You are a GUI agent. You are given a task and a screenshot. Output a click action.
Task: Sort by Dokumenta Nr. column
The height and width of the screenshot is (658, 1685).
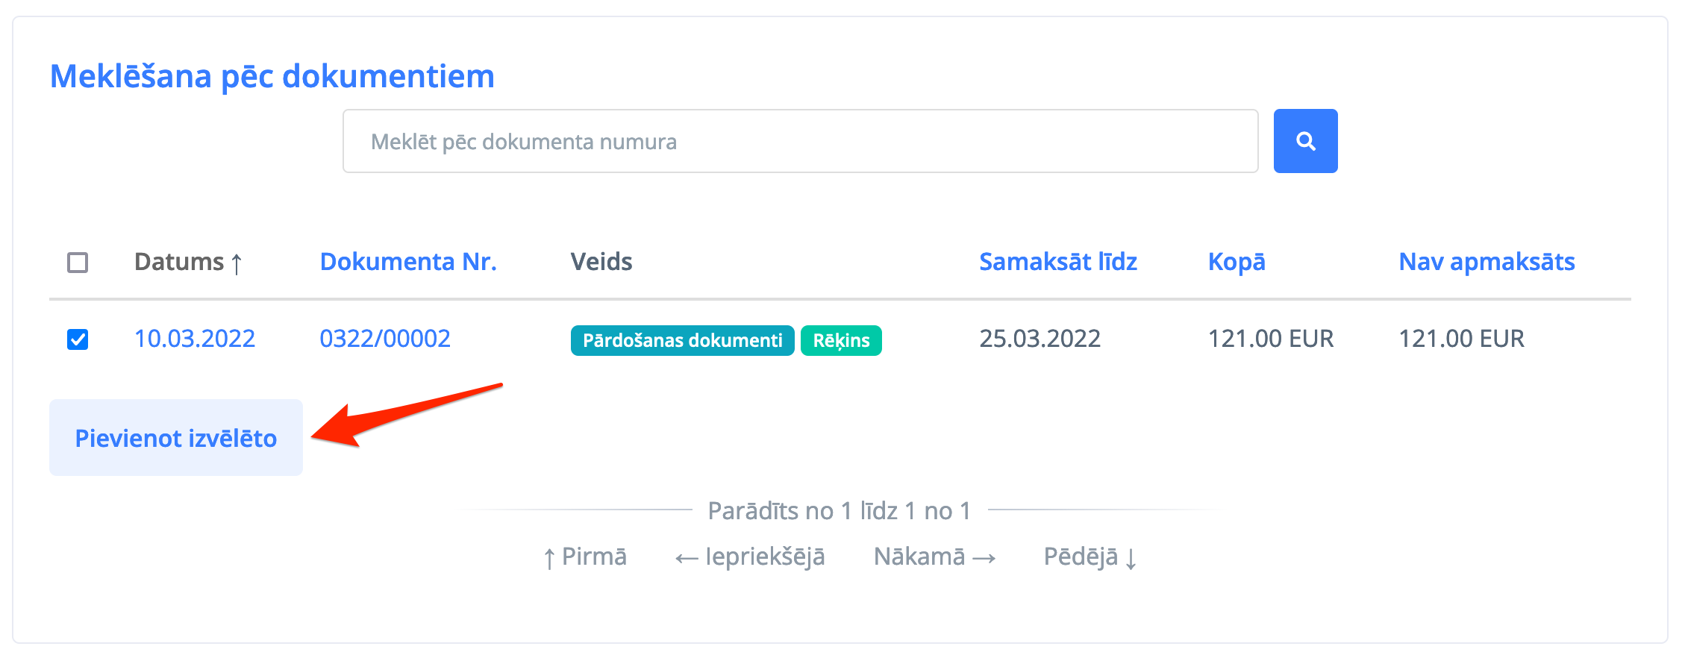[x=408, y=262]
